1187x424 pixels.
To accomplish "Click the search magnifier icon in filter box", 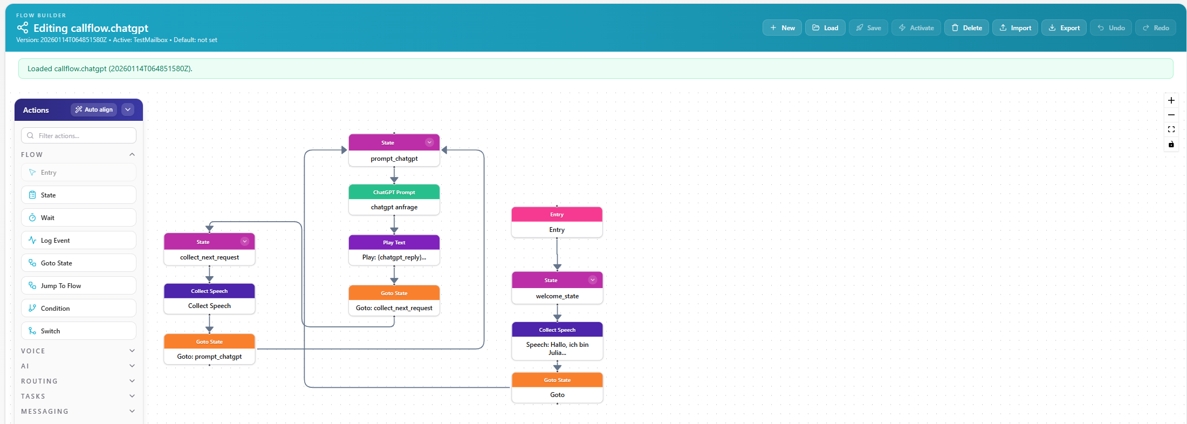I will coord(30,135).
